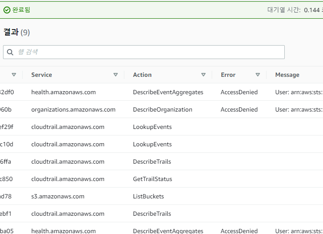Click the ID cell ending 2df0
Viewport: 323px width, 234px height.
(7, 92)
